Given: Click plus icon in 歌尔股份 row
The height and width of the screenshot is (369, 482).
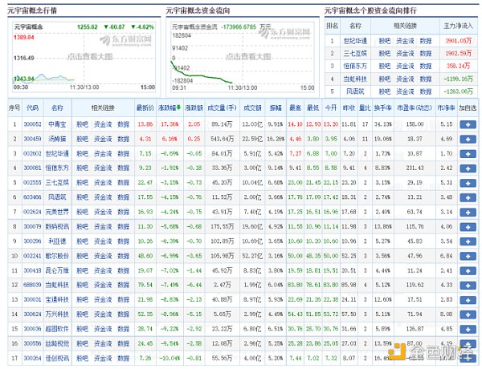Looking at the screenshot, I should (x=468, y=255).
